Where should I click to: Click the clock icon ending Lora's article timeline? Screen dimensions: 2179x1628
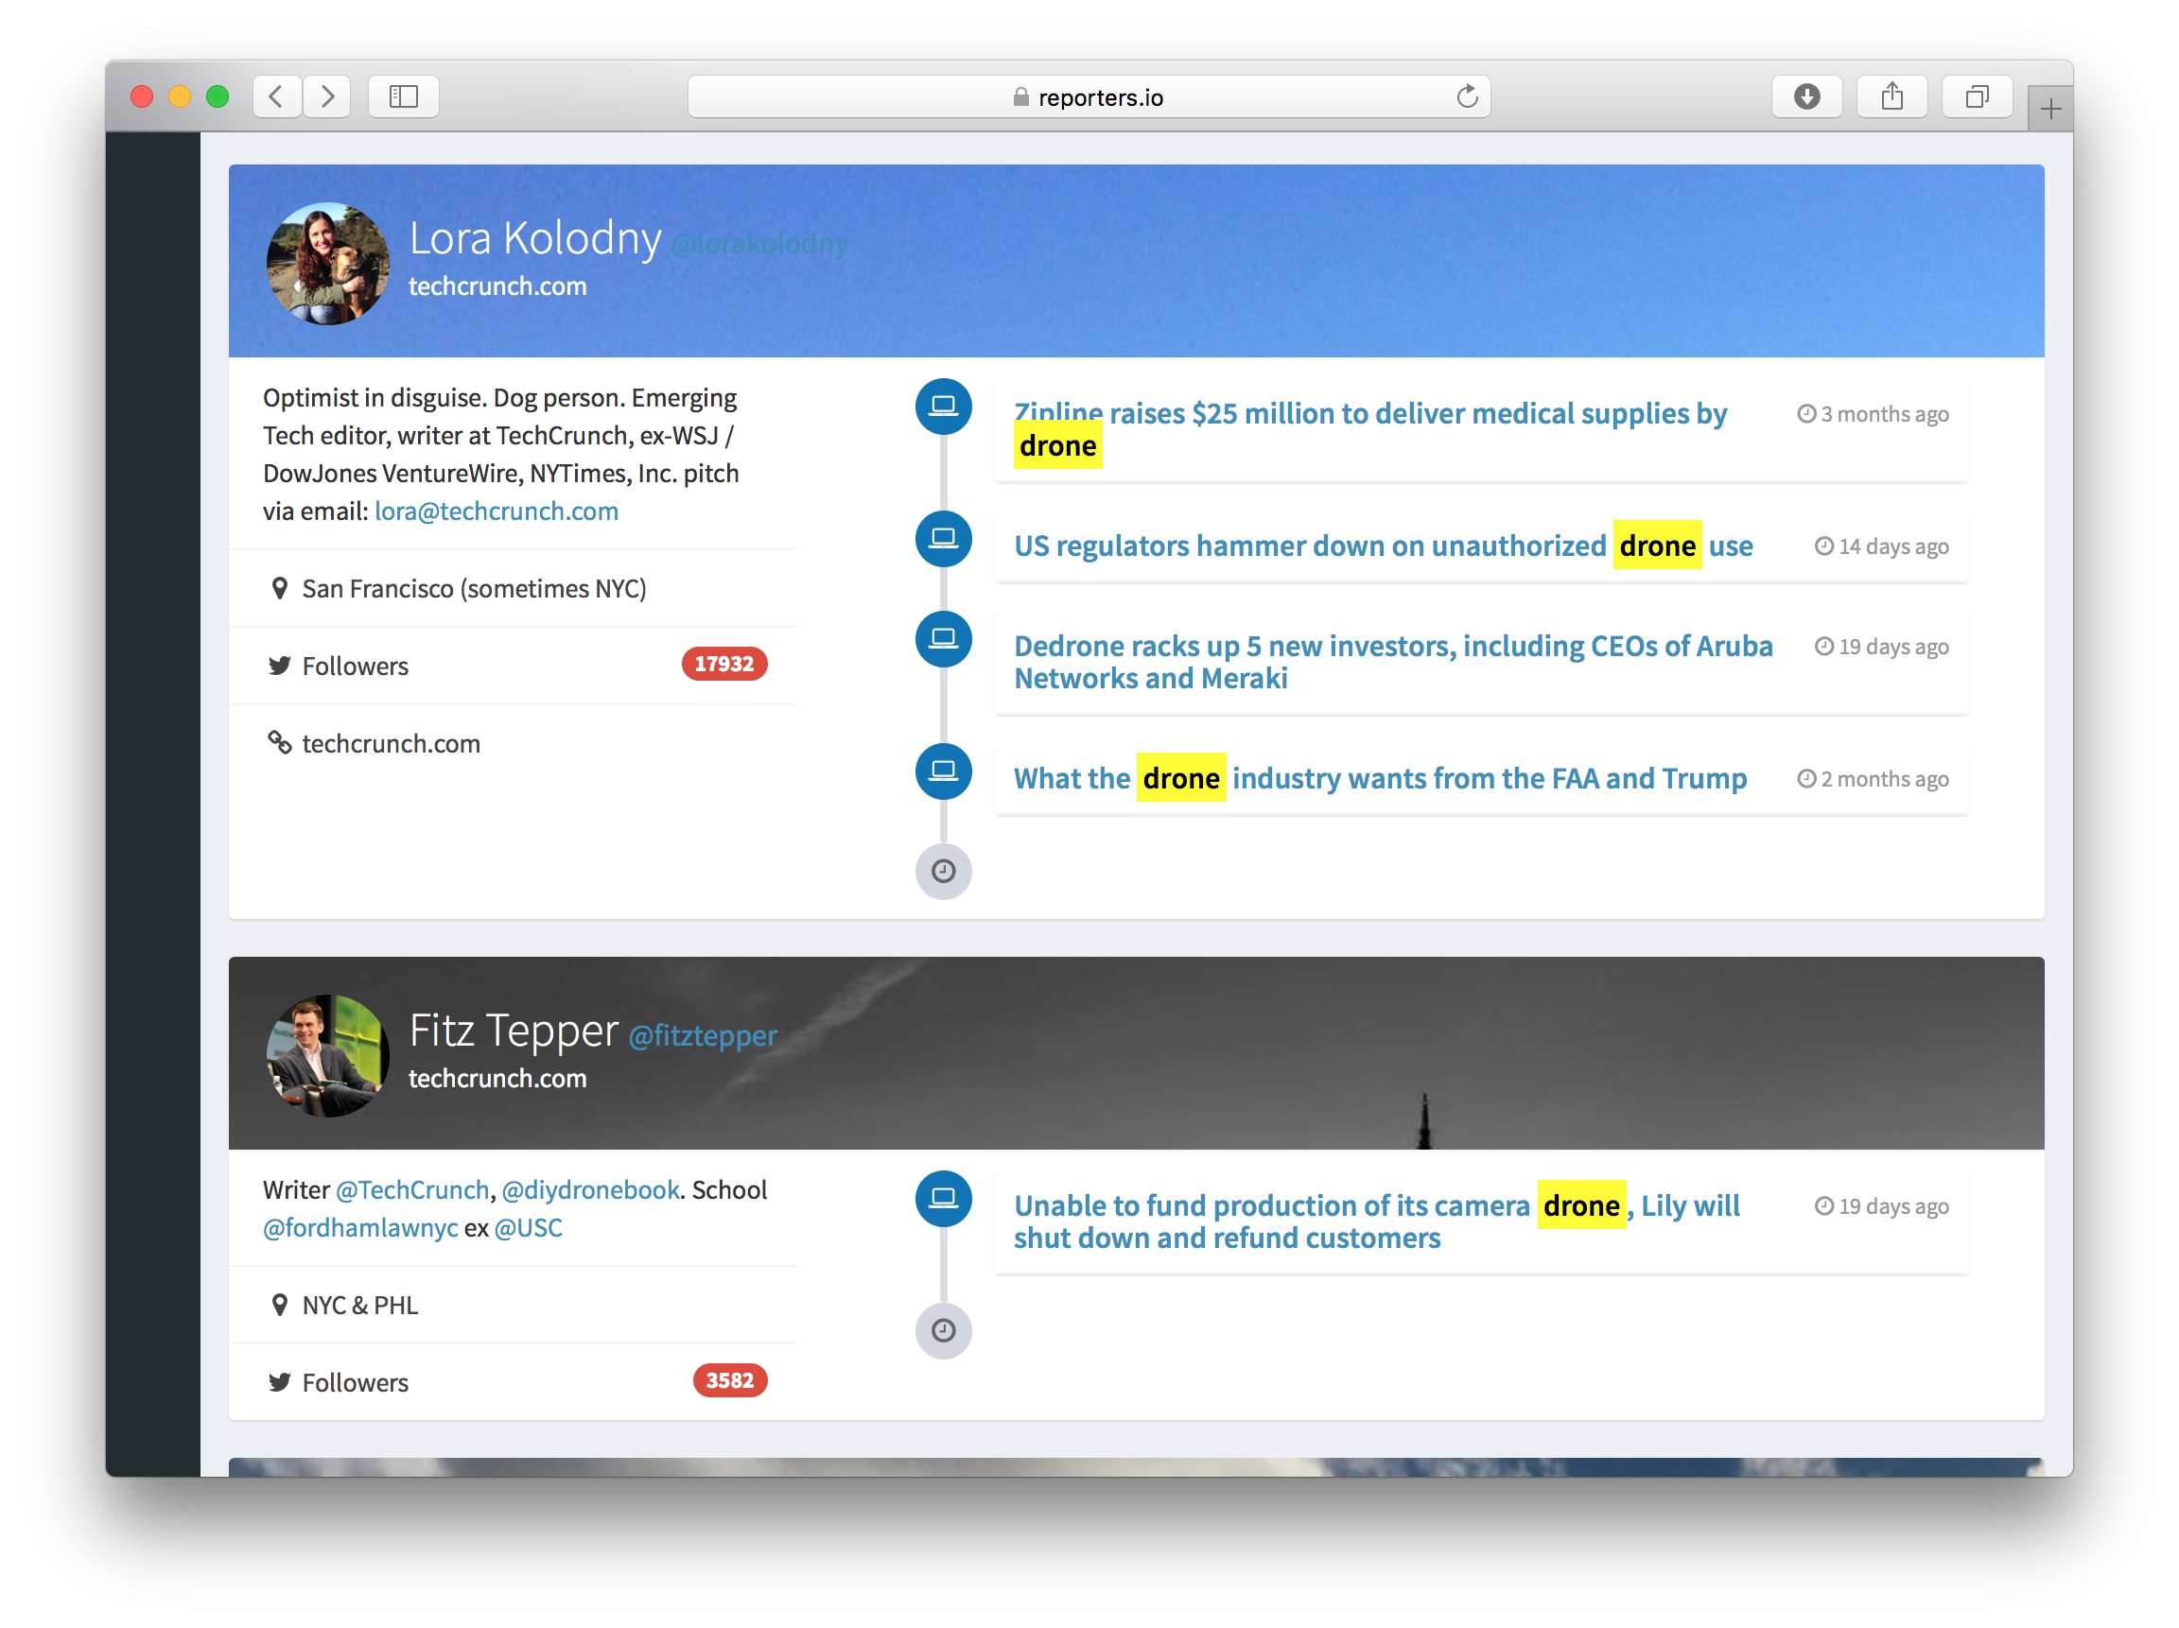(x=943, y=871)
